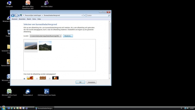Click the network tray icon
This screenshot has width=195, height=110.
coord(185,108)
